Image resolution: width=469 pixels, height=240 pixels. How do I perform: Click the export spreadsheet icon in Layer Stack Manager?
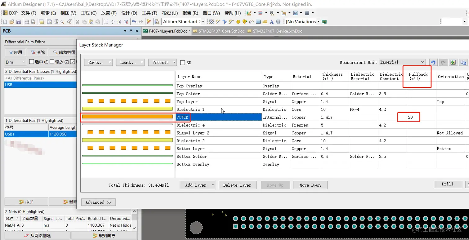[x=453, y=62]
